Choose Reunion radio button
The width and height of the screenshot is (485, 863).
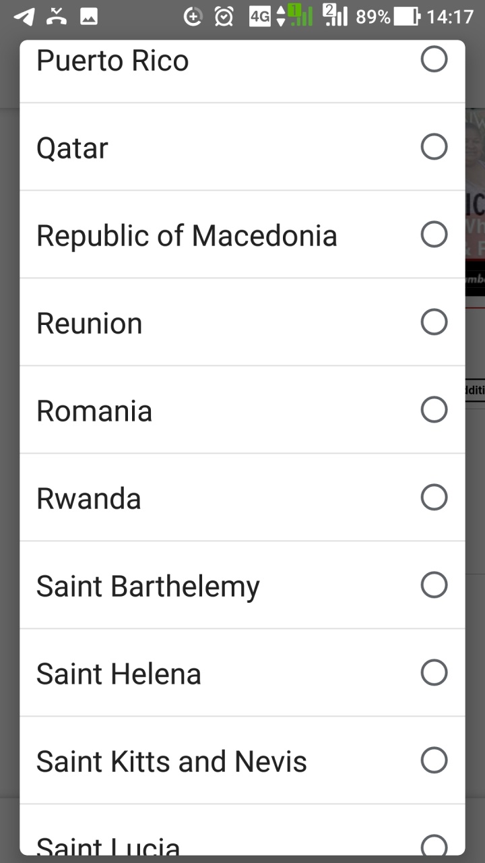click(434, 322)
